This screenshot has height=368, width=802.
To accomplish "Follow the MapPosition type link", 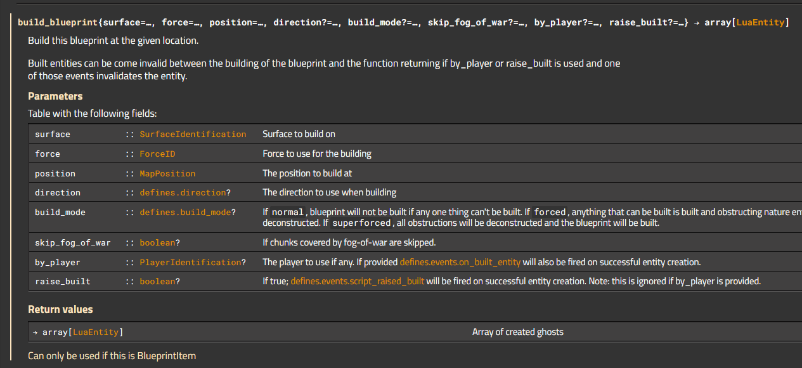I will 167,174.
